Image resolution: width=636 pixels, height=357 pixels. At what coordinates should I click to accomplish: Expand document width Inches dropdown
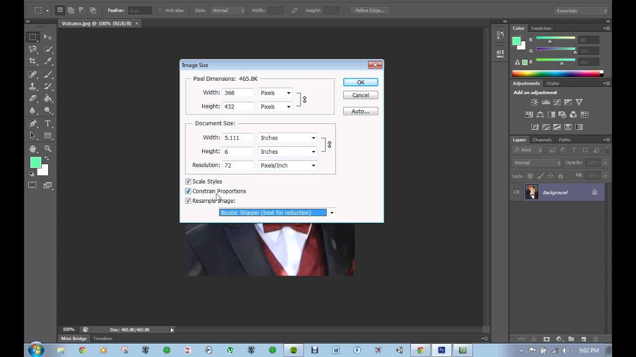[288, 138]
